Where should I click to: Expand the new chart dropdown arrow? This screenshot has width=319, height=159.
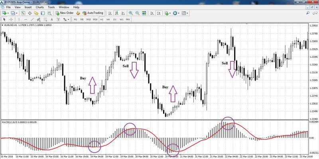click(8, 13)
